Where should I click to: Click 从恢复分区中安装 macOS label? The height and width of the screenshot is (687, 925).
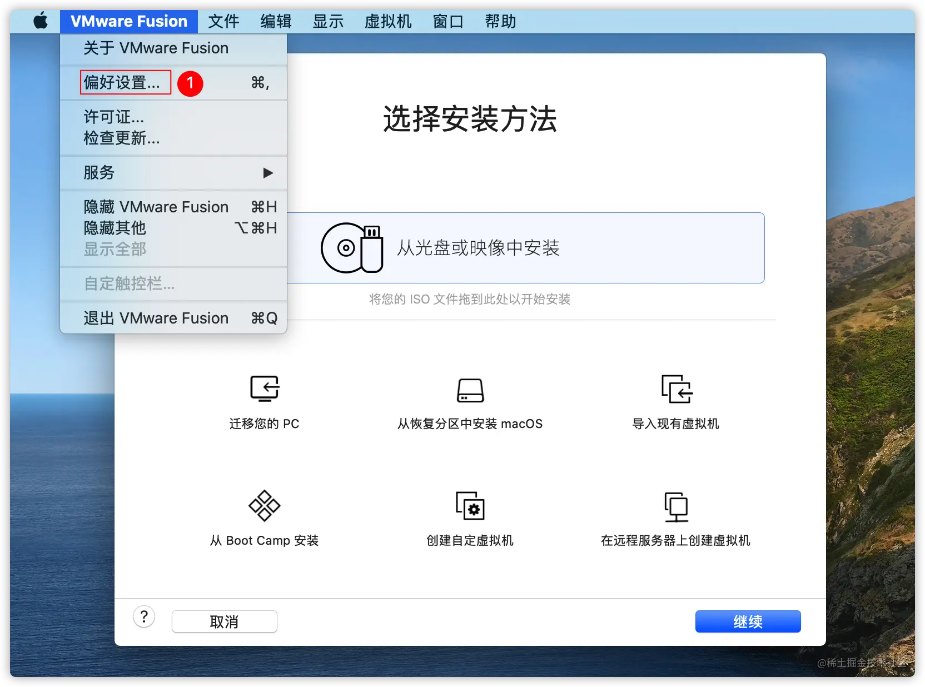tap(470, 424)
